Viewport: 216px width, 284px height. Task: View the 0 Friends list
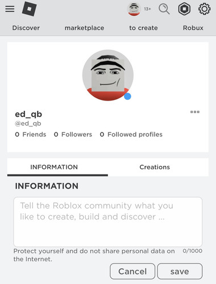[x=31, y=135]
